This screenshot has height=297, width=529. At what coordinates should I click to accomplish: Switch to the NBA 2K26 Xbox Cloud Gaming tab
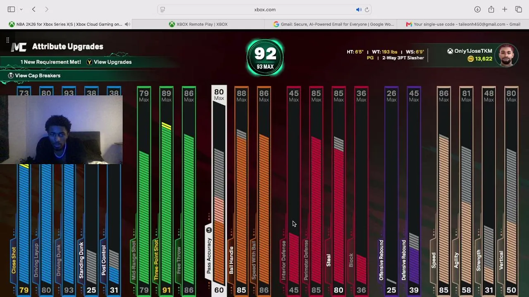coord(66,24)
